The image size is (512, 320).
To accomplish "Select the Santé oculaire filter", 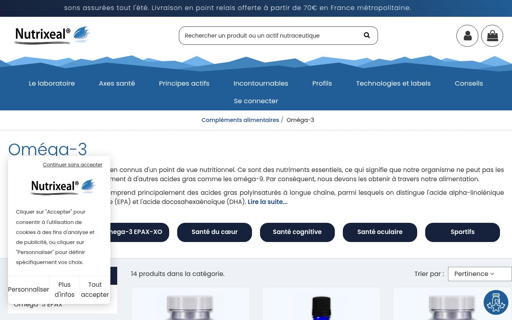I will 380,232.
